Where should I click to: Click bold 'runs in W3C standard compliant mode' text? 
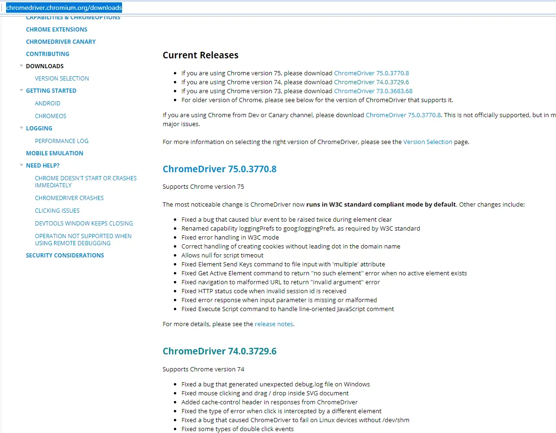click(x=381, y=205)
